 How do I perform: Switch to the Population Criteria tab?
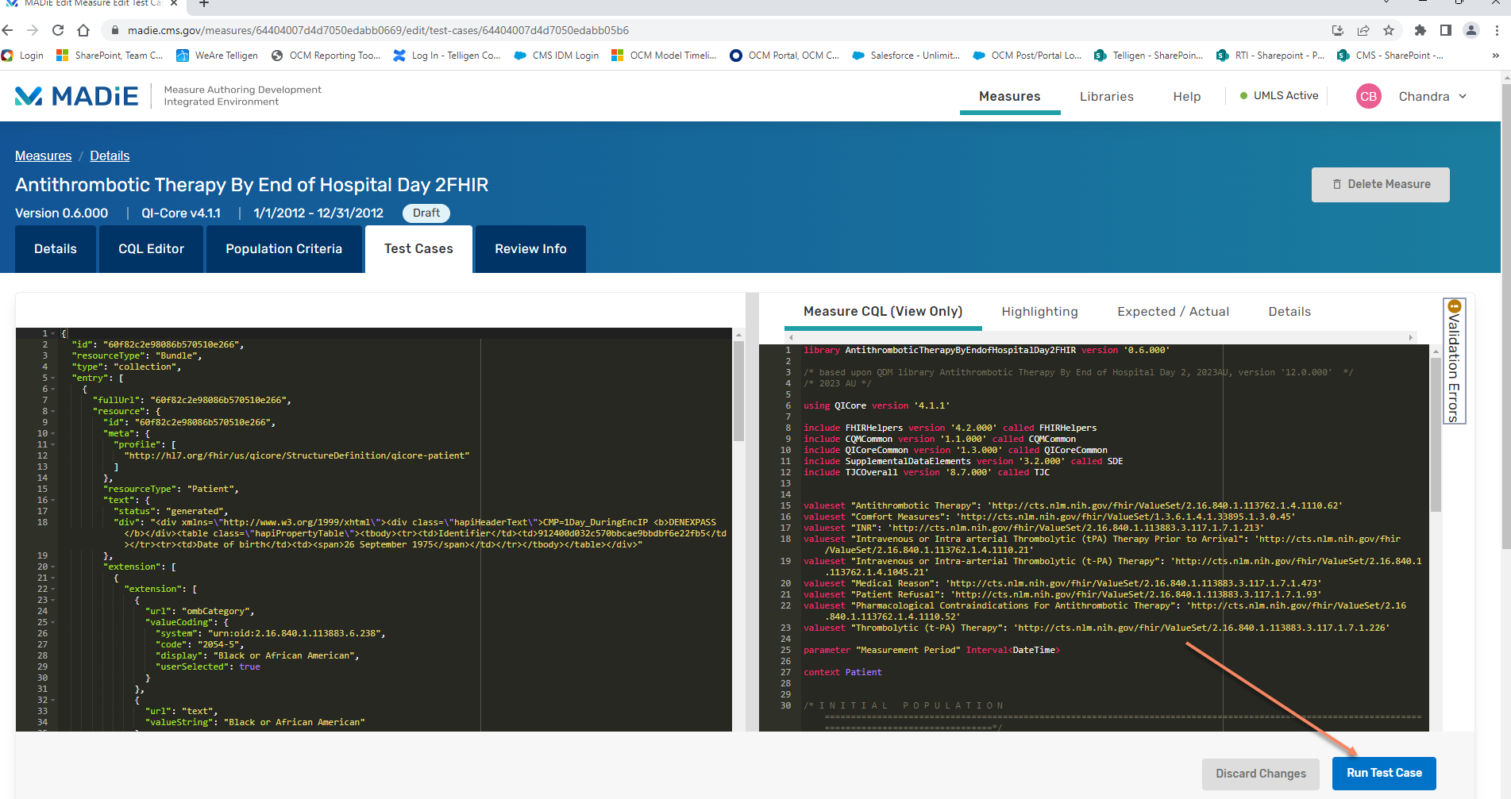pos(283,249)
